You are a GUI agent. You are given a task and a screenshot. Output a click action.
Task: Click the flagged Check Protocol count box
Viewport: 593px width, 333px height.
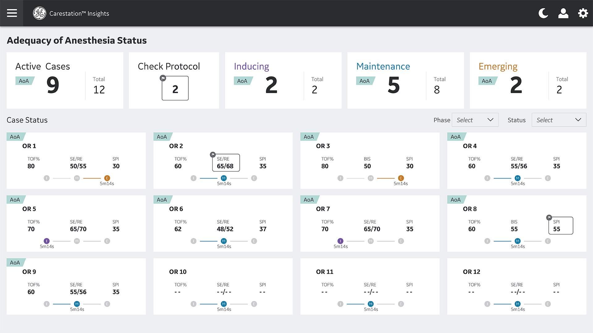tap(175, 88)
